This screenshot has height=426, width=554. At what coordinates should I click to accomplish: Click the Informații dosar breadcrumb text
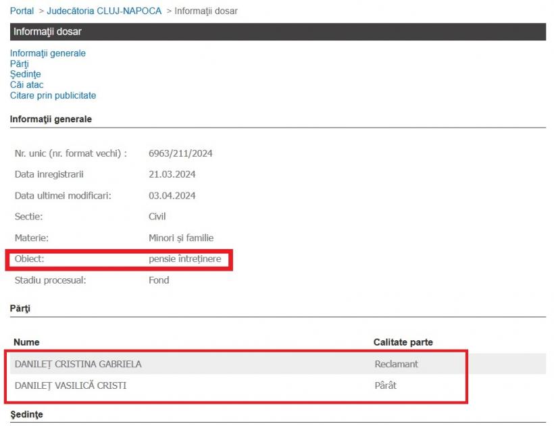point(206,11)
